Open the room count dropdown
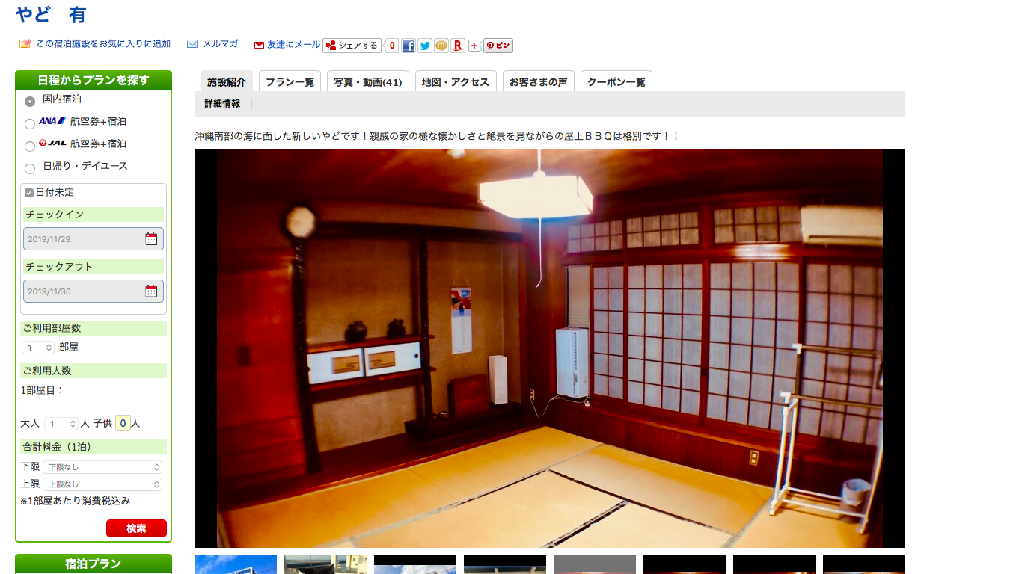This screenshot has width=1022, height=574. coord(39,348)
